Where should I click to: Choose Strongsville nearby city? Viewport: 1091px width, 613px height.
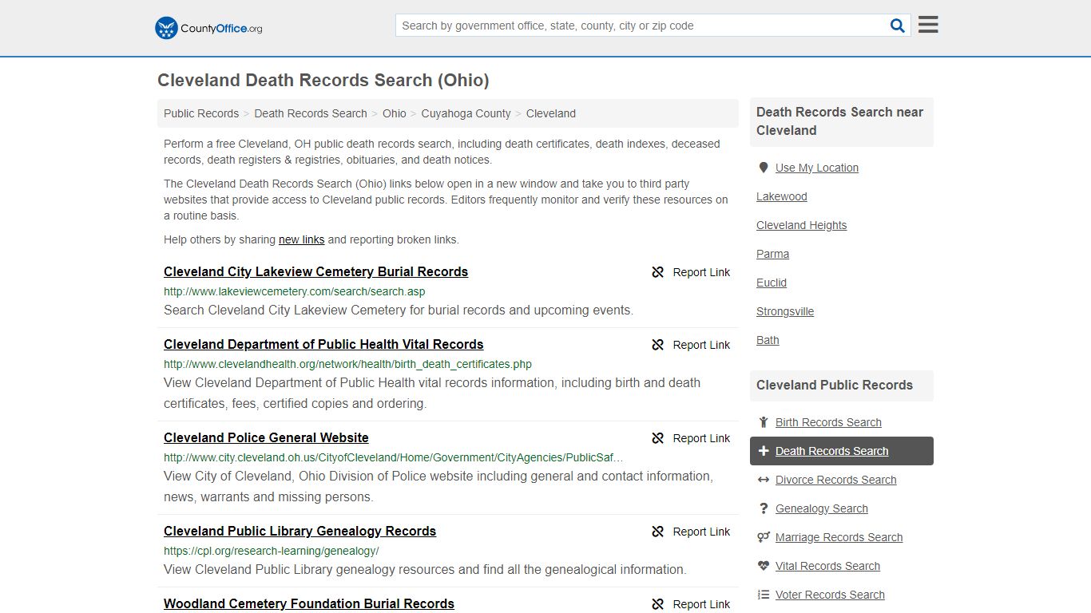pyautogui.click(x=785, y=311)
